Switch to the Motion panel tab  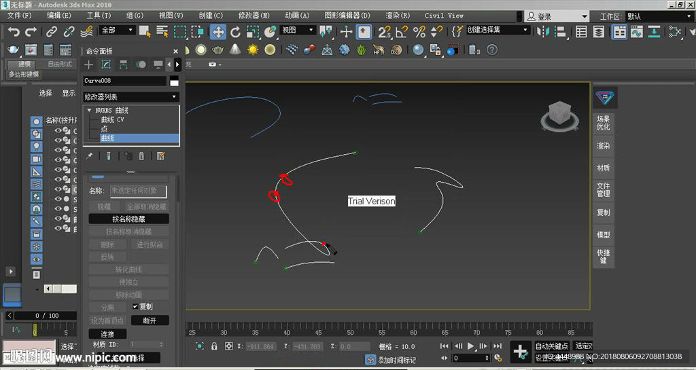(x=141, y=64)
